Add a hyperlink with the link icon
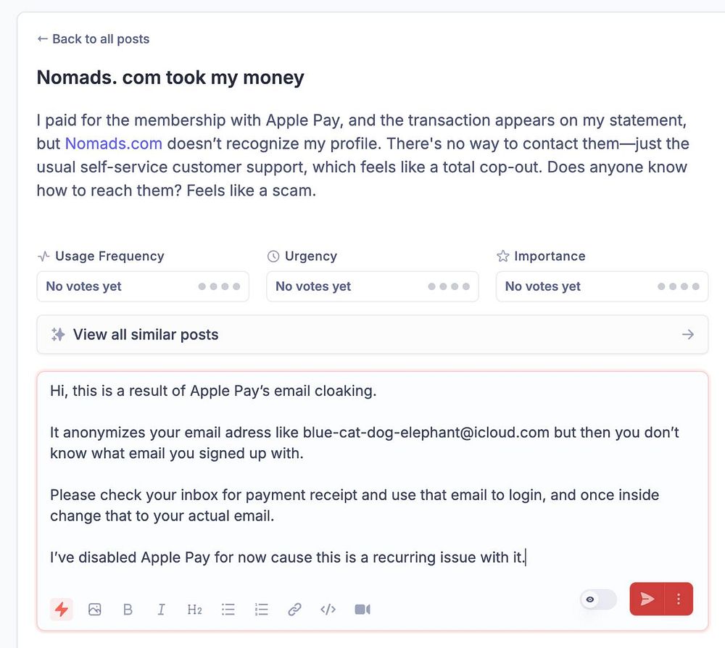 coord(294,610)
